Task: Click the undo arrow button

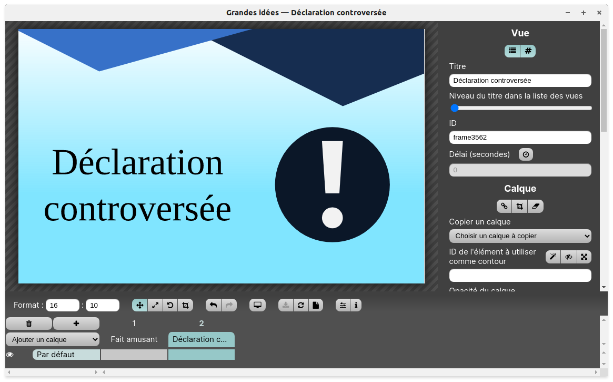Action: tap(213, 305)
